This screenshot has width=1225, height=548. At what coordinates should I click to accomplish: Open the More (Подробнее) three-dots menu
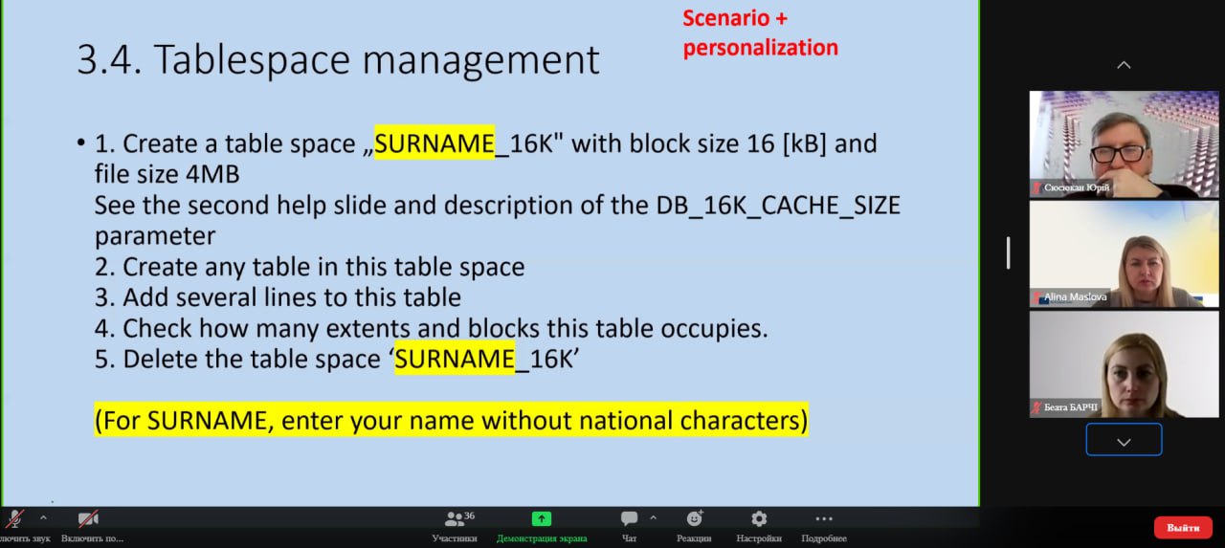tap(823, 519)
